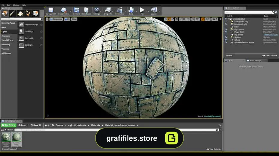Open the File menu
This screenshot has height=156, width=279.
pyautogui.click(x=3, y=5)
